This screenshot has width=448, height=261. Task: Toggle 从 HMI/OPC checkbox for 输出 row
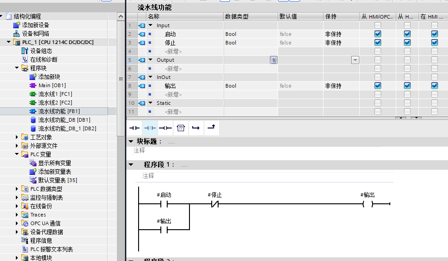[x=378, y=86]
